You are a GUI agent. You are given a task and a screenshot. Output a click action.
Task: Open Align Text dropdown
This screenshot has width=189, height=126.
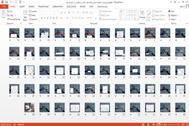click(105, 15)
